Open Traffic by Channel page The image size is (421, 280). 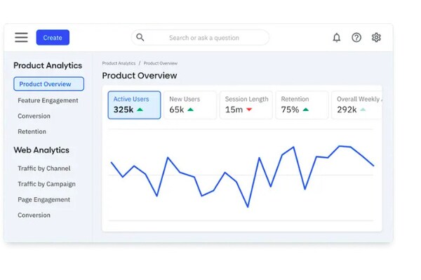pyautogui.click(x=44, y=168)
